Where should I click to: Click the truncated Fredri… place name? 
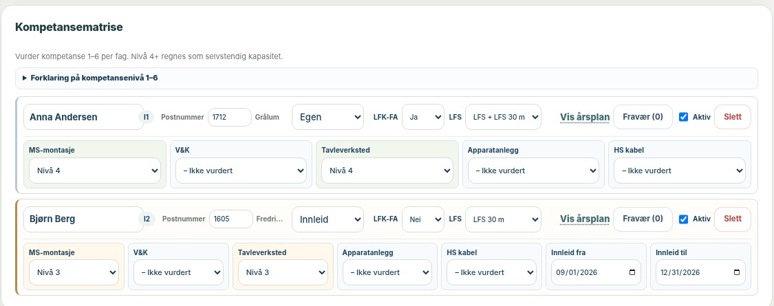pyautogui.click(x=270, y=219)
